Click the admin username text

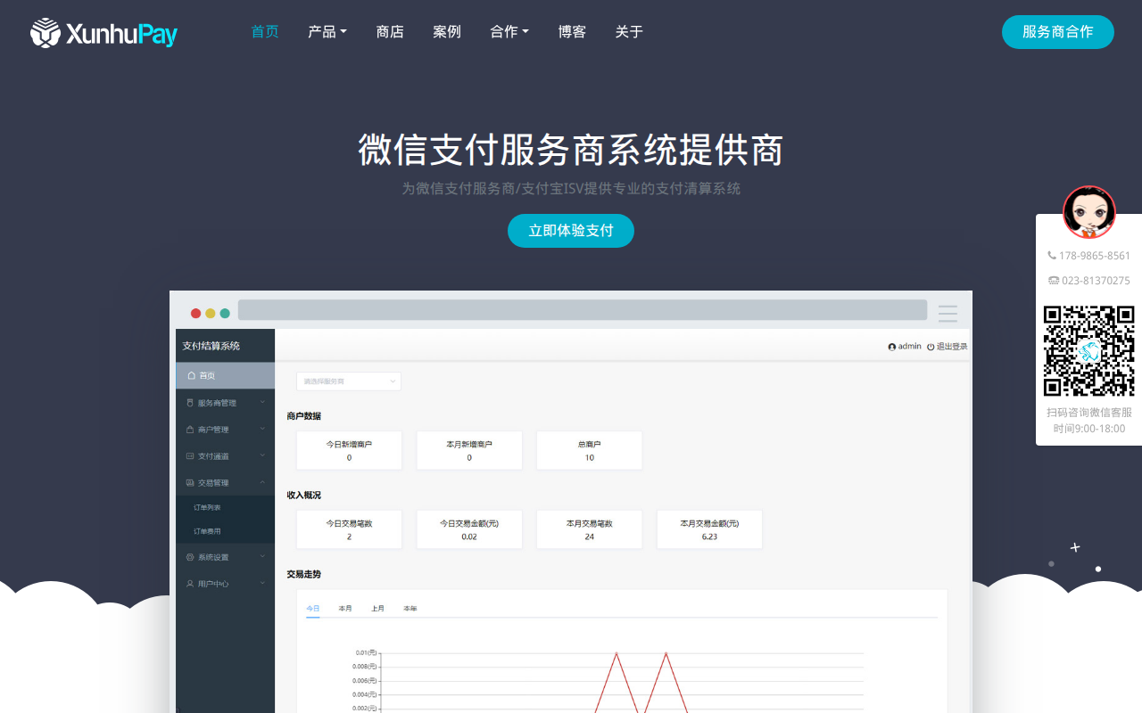tap(910, 347)
